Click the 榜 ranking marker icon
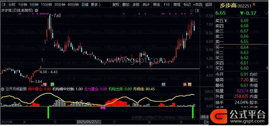270x126 pixels. click(190, 84)
